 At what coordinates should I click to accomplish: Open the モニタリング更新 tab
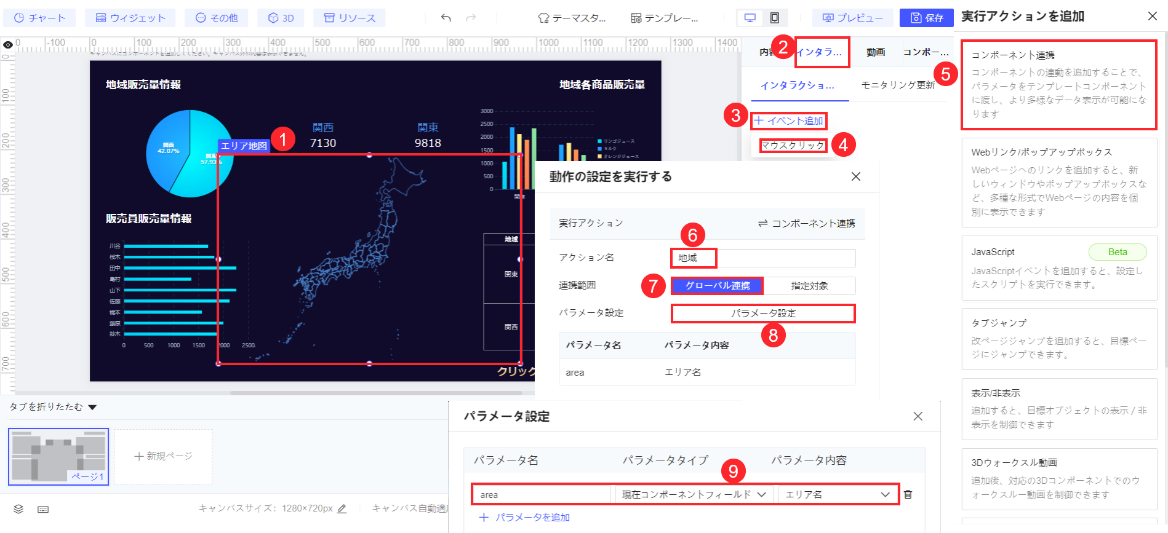[x=897, y=85]
